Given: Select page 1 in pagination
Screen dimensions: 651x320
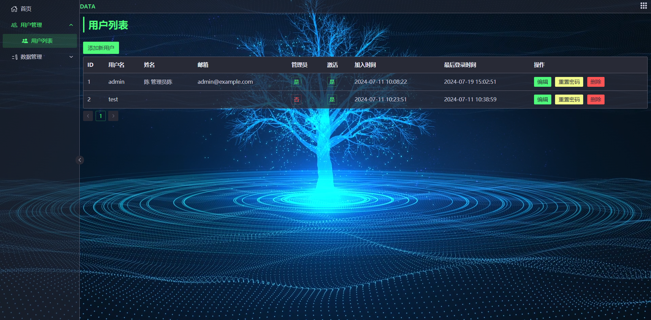Looking at the screenshot, I should [x=101, y=116].
